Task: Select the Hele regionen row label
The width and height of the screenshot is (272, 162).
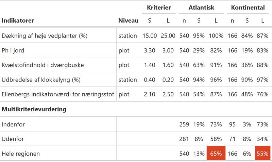Action: [x=21, y=154]
